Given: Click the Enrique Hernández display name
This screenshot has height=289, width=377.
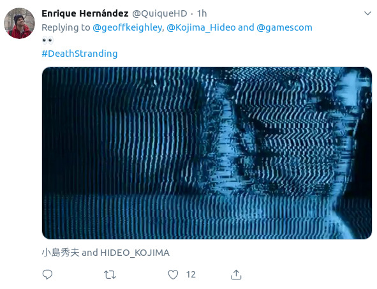Looking at the screenshot, I should pyautogui.click(x=85, y=13).
